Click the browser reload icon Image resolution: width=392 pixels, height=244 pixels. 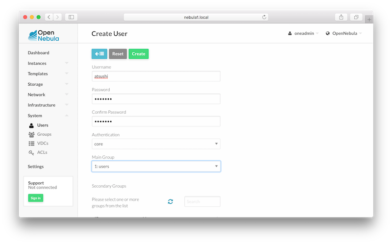tap(265, 17)
